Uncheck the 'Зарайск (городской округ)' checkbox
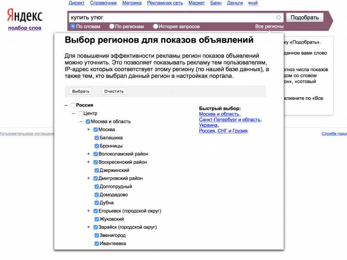Screen dimensions: 347x260 [x=95, y=227]
